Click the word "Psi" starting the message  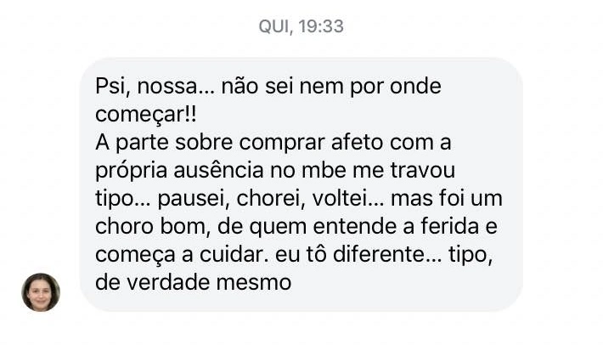[107, 88]
